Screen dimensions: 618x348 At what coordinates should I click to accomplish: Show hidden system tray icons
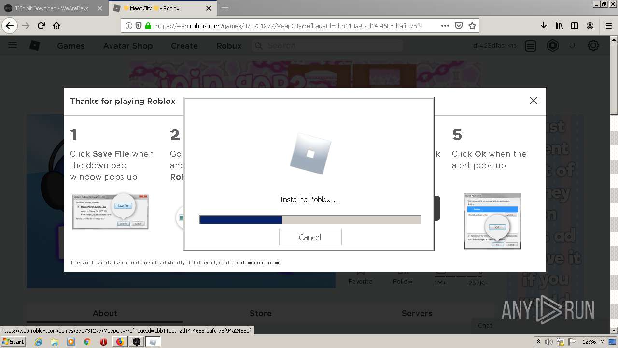538,342
